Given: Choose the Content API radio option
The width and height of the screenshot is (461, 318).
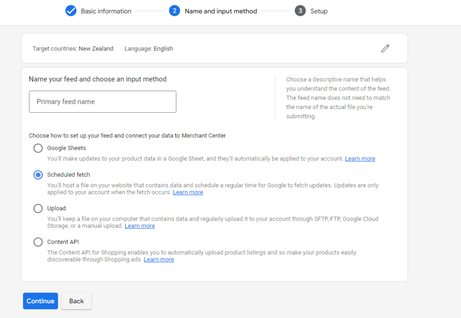Looking at the screenshot, I should (38, 242).
